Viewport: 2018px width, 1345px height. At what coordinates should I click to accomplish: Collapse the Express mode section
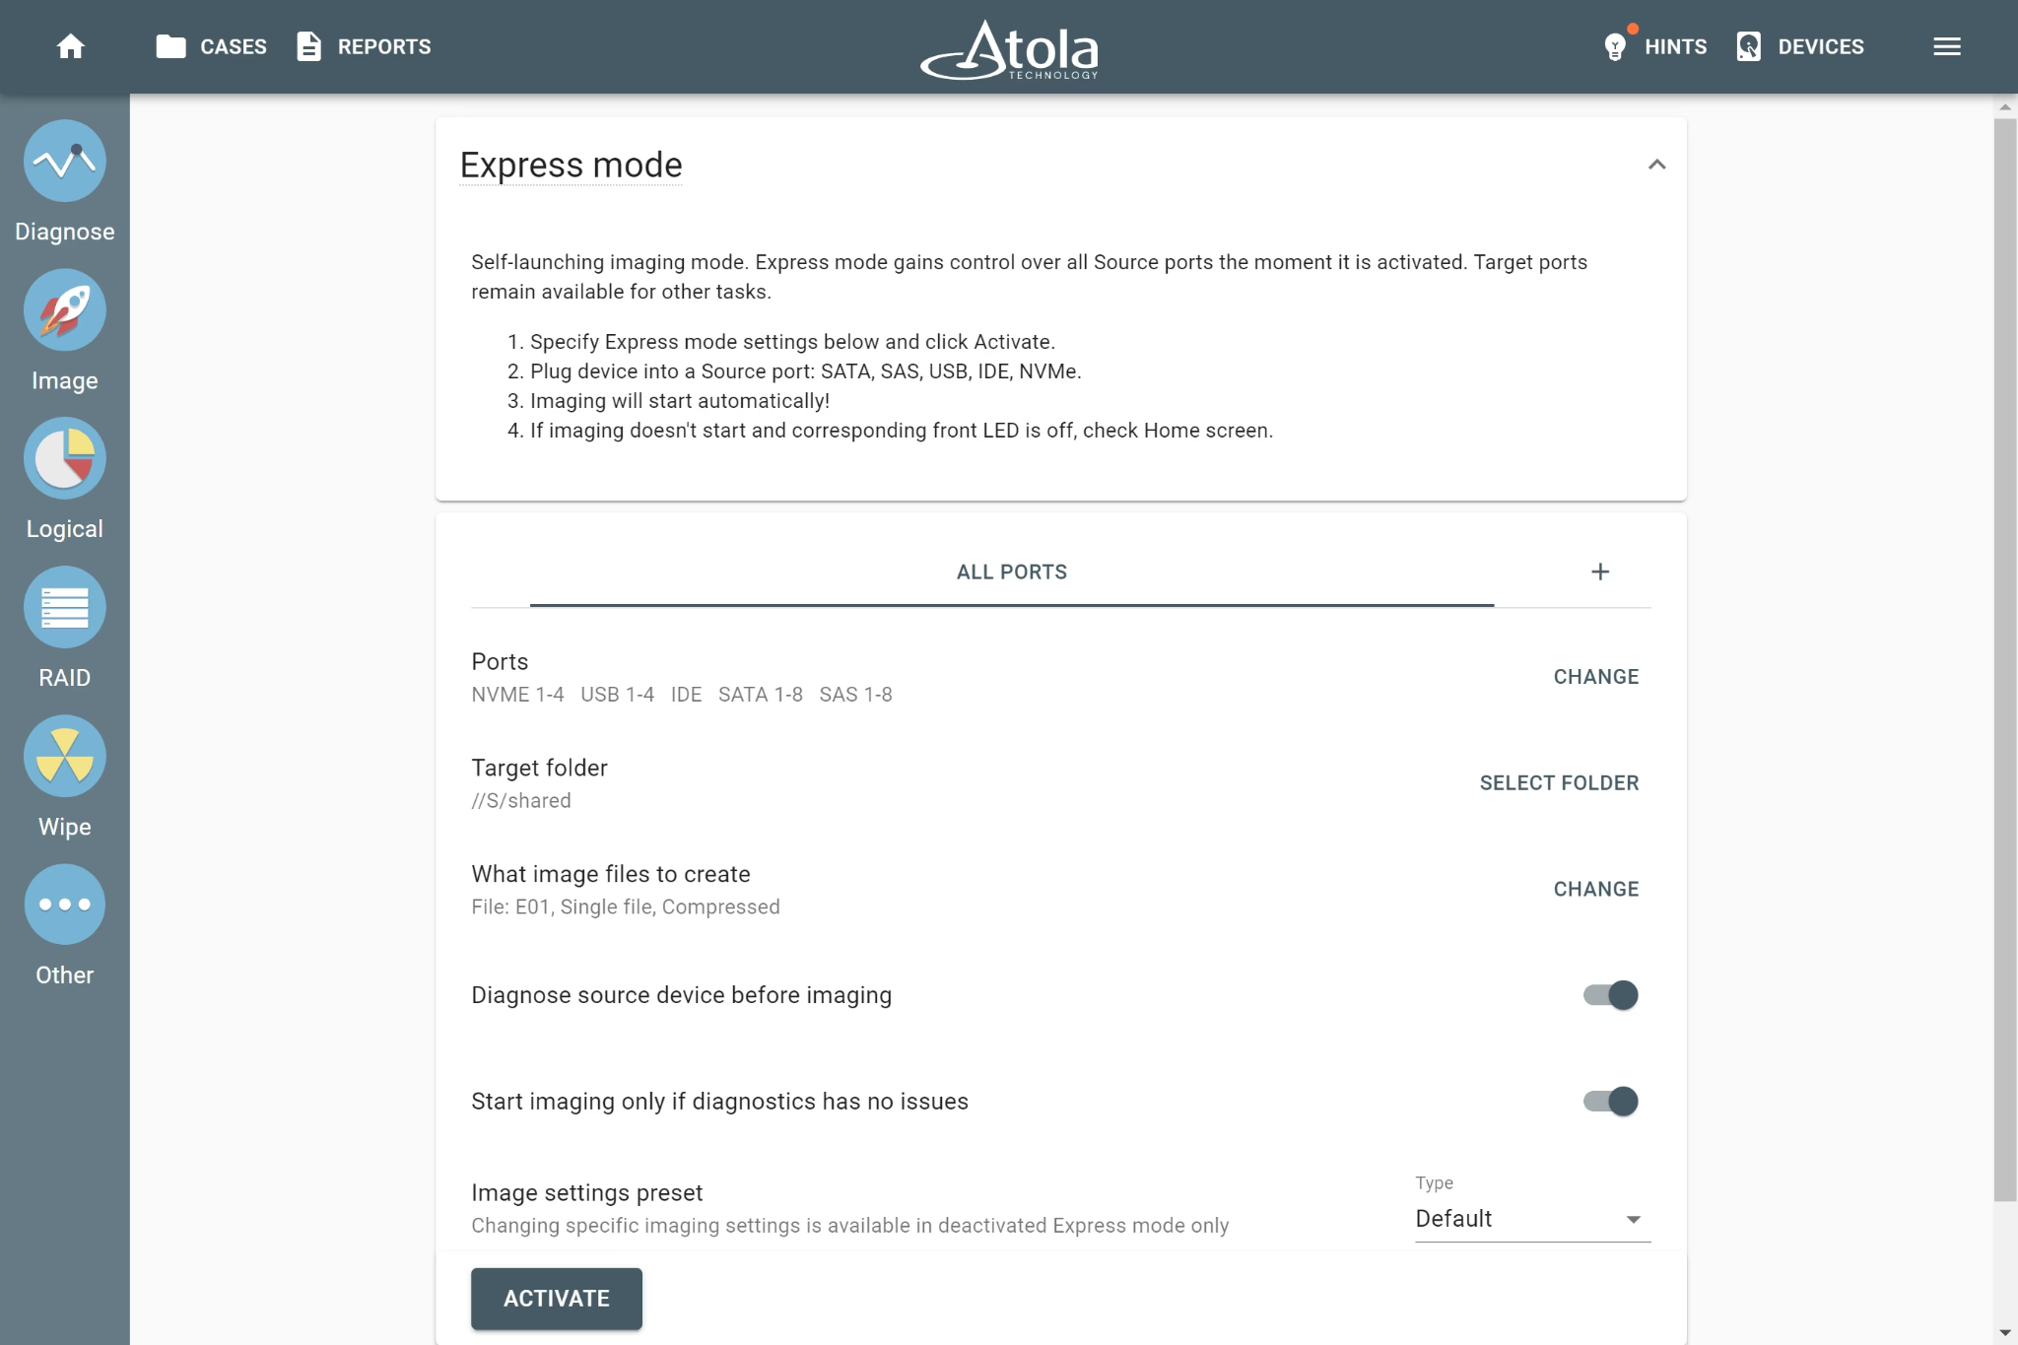pos(1657,165)
